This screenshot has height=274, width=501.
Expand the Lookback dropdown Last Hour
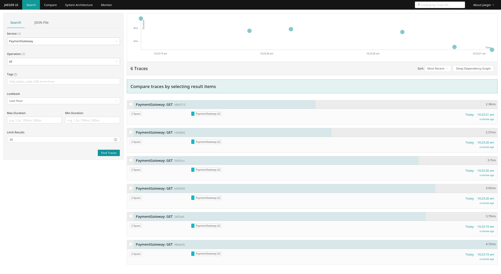(x=63, y=101)
